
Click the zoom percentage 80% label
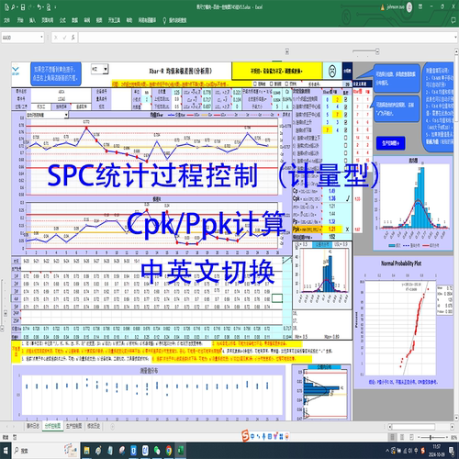[453, 437]
